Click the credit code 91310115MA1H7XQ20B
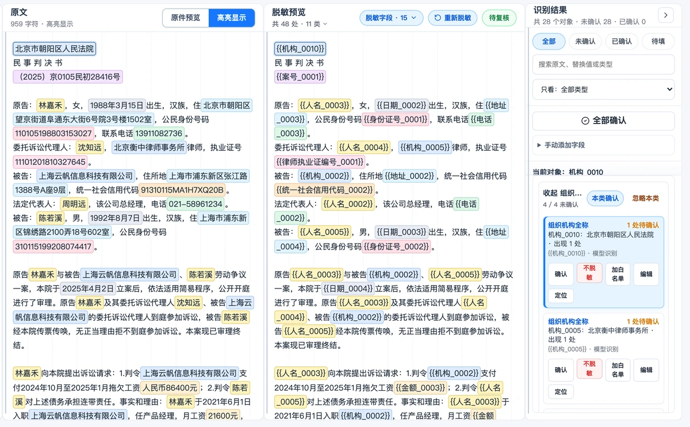This screenshot has height=427, width=690. pyautogui.click(x=182, y=190)
